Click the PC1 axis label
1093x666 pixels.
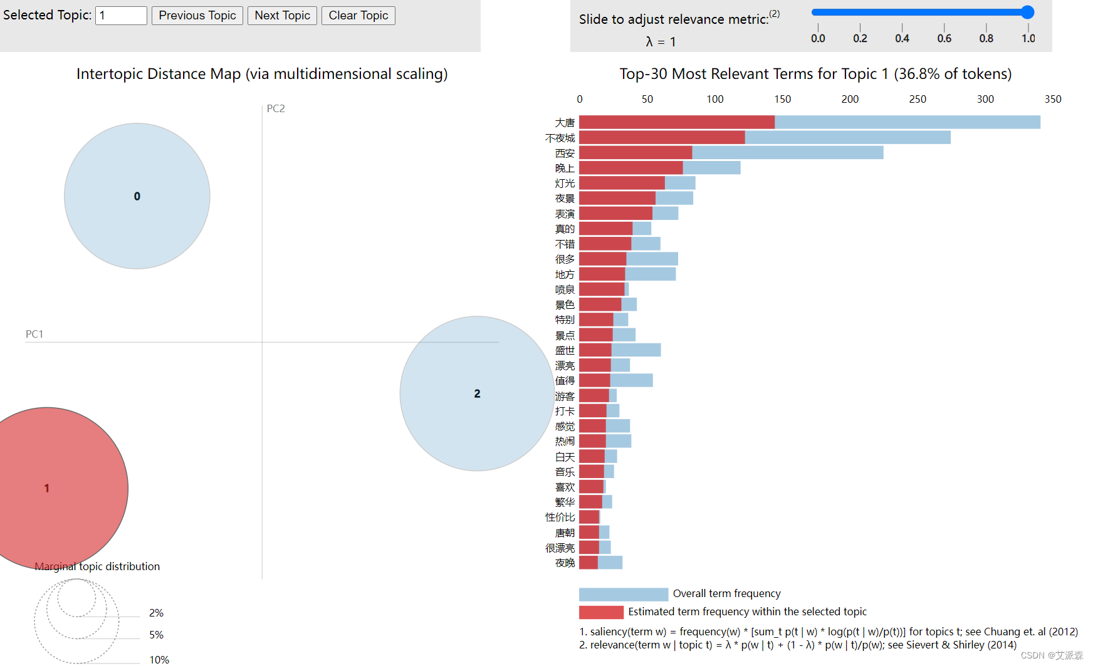34,334
